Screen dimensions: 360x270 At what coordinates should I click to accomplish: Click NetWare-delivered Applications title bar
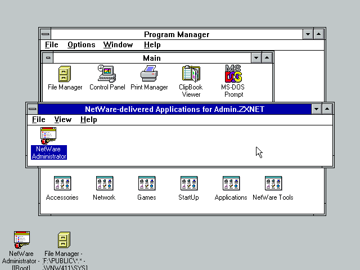[x=174, y=109]
